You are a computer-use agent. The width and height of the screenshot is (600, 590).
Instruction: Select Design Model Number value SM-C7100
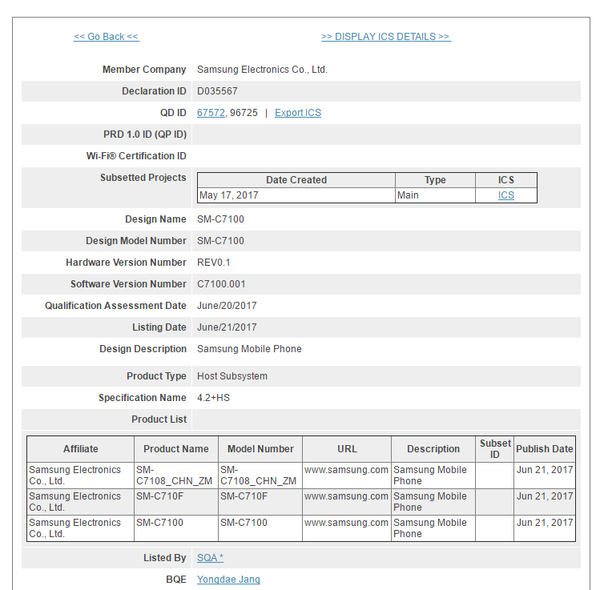click(x=220, y=241)
